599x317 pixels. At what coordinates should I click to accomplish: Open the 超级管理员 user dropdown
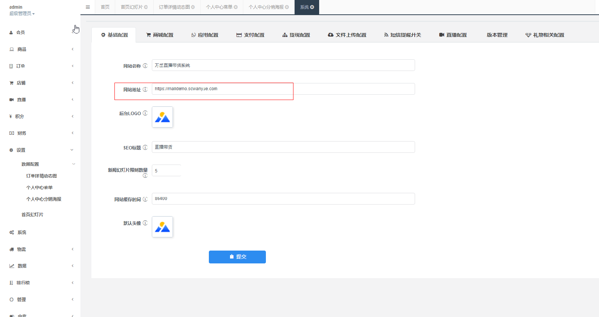coord(22,14)
